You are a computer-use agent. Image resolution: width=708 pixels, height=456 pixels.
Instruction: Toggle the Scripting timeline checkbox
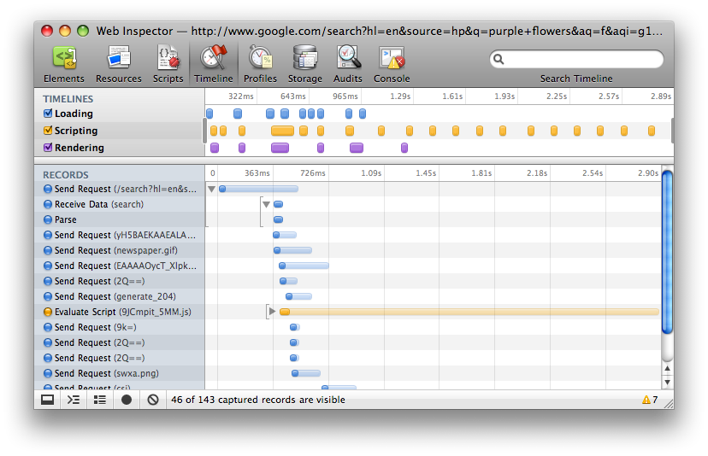48,131
